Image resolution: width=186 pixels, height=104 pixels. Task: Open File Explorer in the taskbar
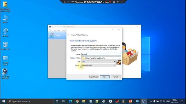[84, 101]
